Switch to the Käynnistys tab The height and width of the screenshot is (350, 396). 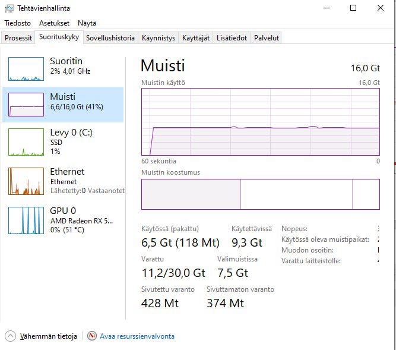(159, 38)
